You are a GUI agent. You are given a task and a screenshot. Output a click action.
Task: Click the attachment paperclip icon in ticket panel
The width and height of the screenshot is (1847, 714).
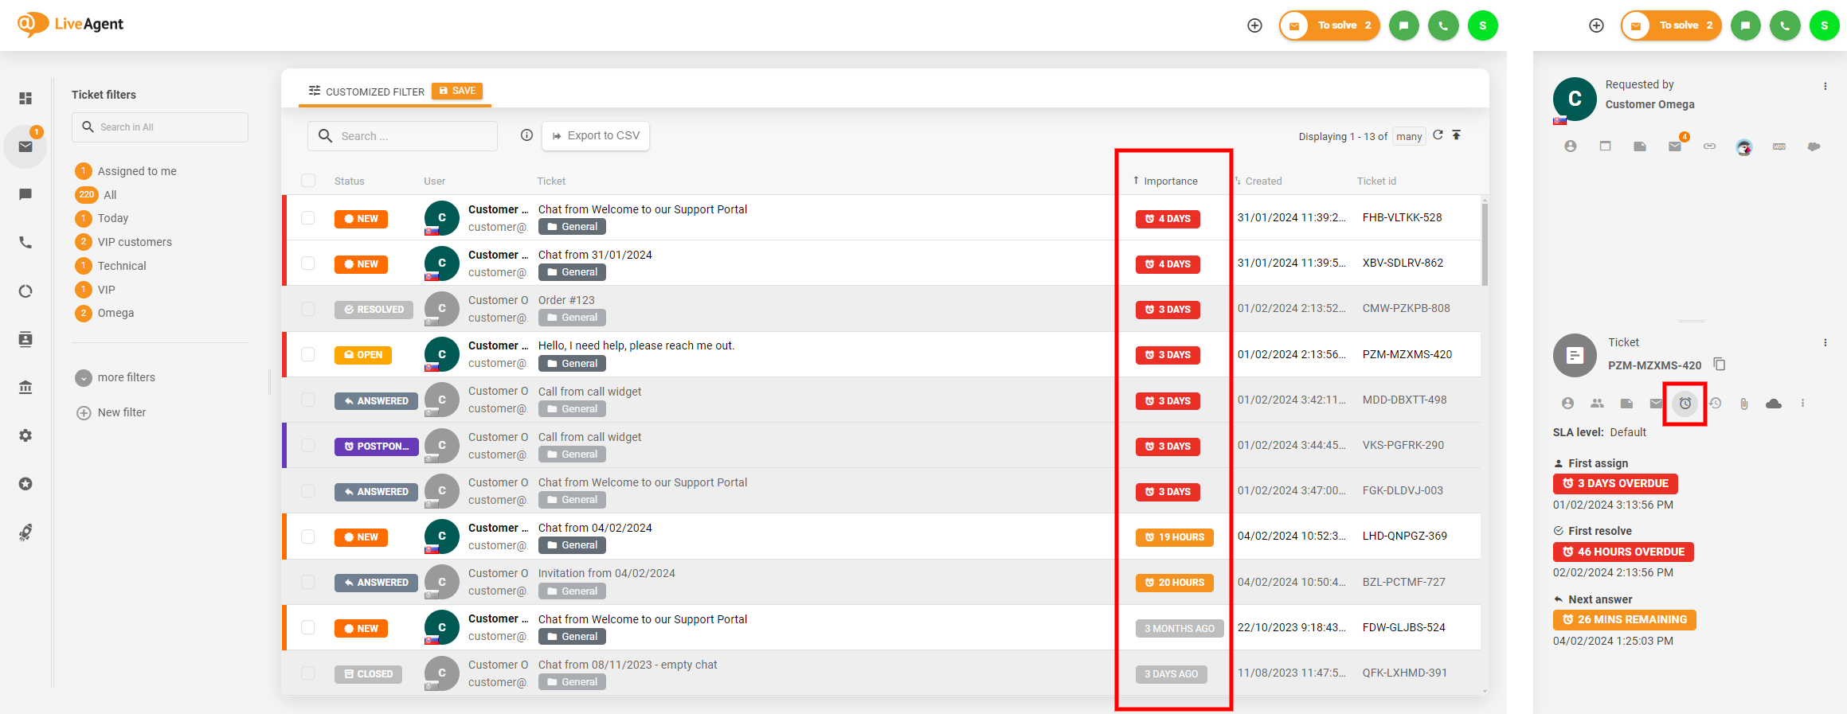[x=1744, y=404]
